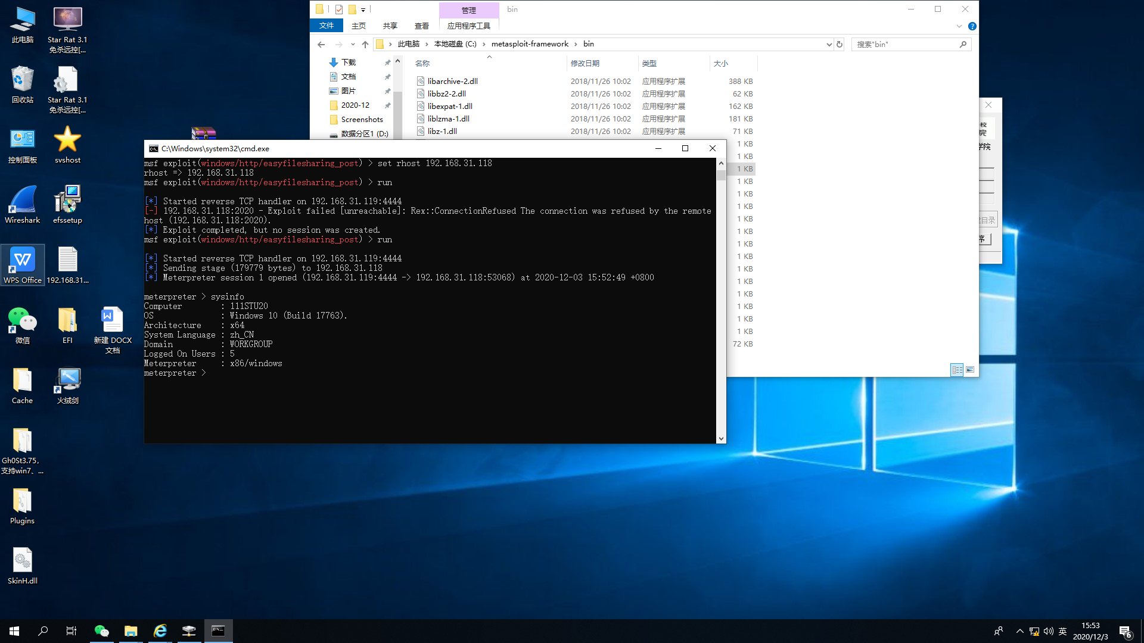Viewport: 1144px width, 643px height.
Task: Open the recent locations dropdown arrow
Action: point(353,44)
